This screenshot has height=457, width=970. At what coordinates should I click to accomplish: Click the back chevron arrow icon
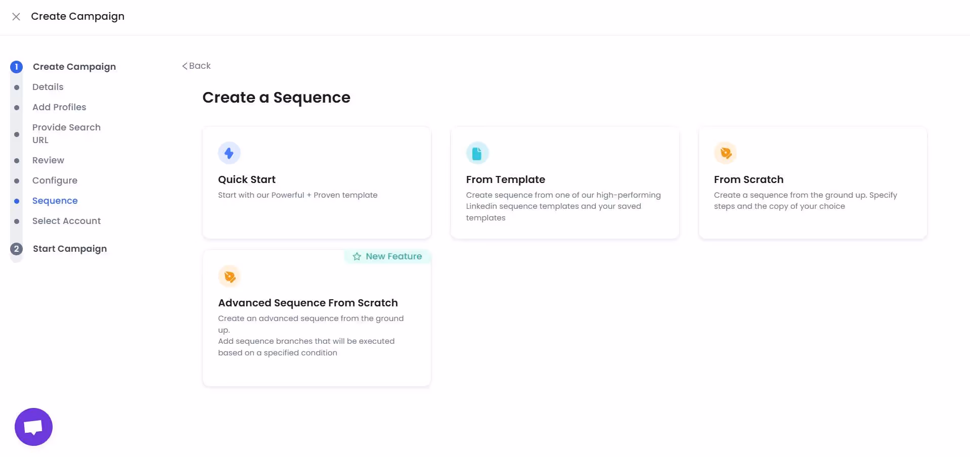[x=185, y=66]
